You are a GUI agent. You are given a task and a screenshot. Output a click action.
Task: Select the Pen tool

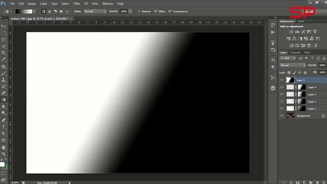tap(4, 120)
